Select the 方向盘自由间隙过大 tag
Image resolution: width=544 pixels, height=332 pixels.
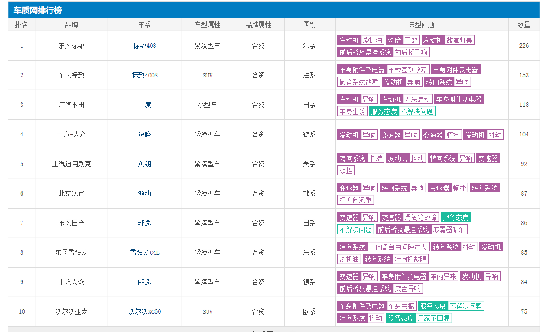click(x=398, y=247)
